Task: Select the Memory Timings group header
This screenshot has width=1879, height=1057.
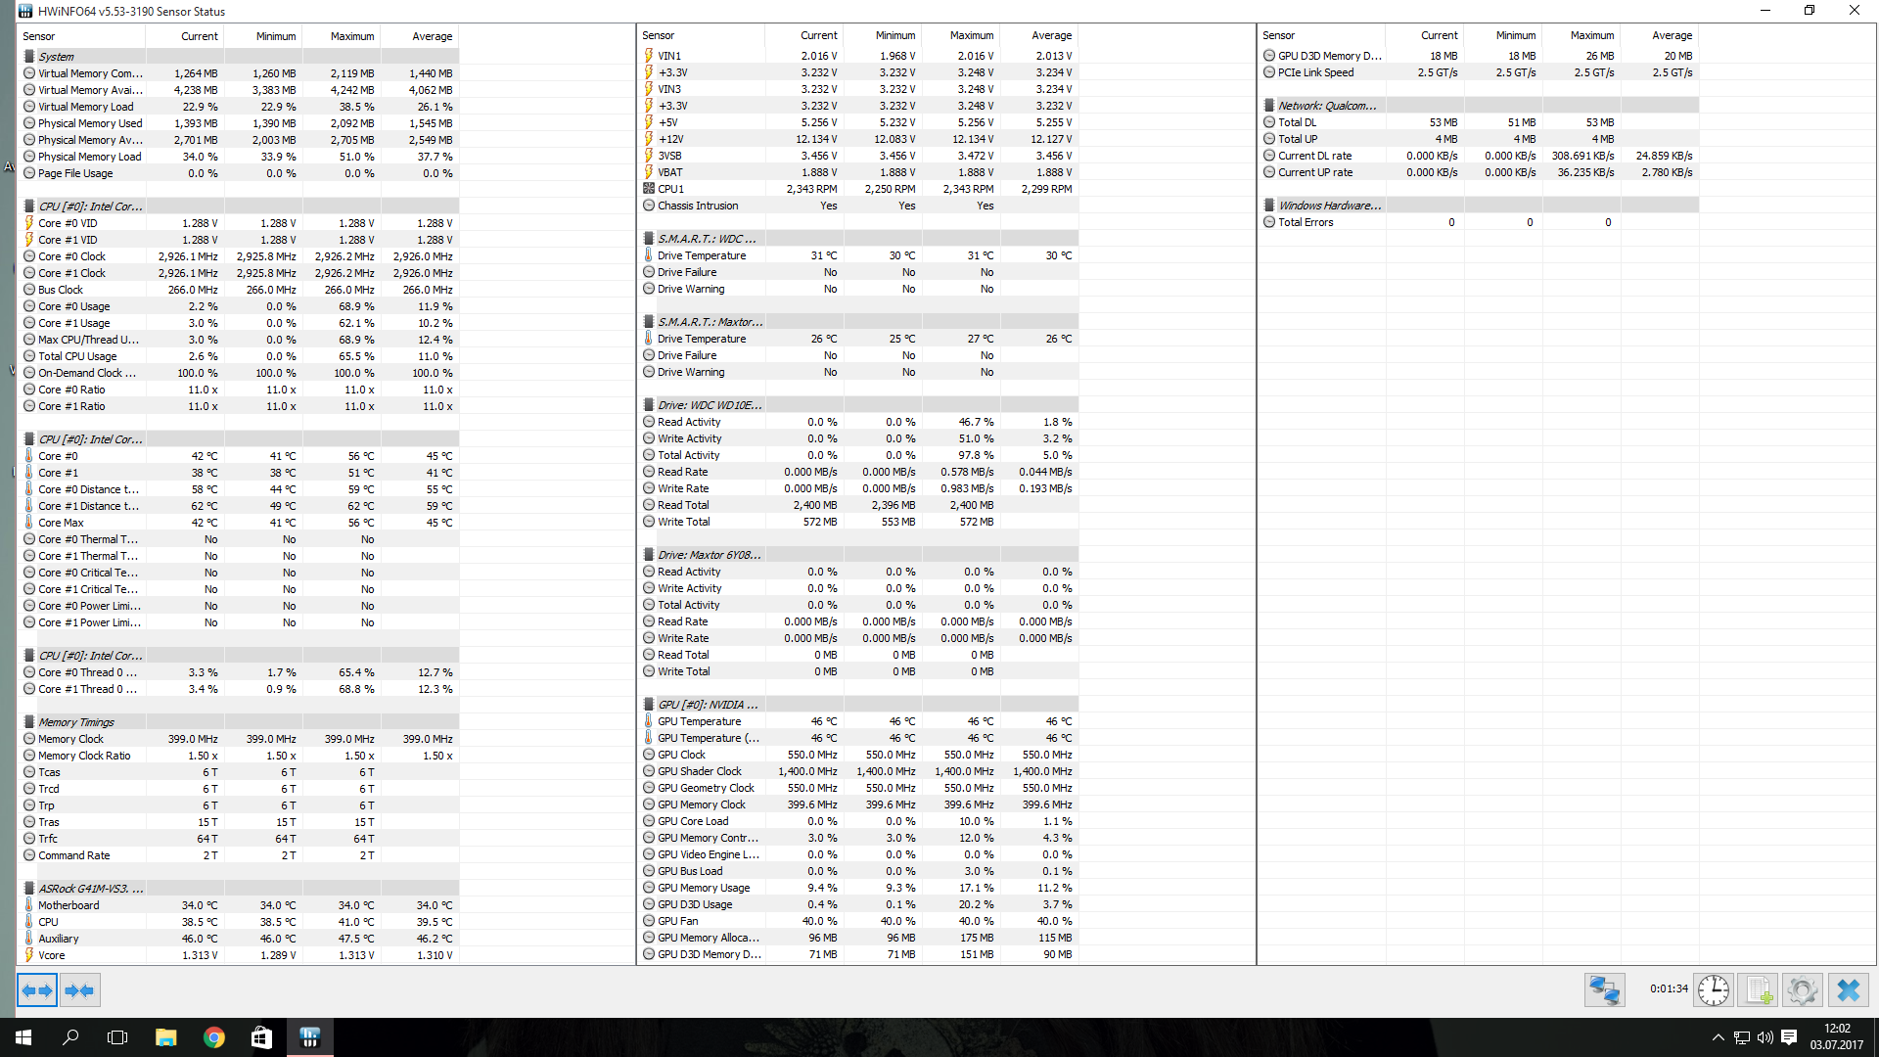Action: pyautogui.click(x=76, y=722)
